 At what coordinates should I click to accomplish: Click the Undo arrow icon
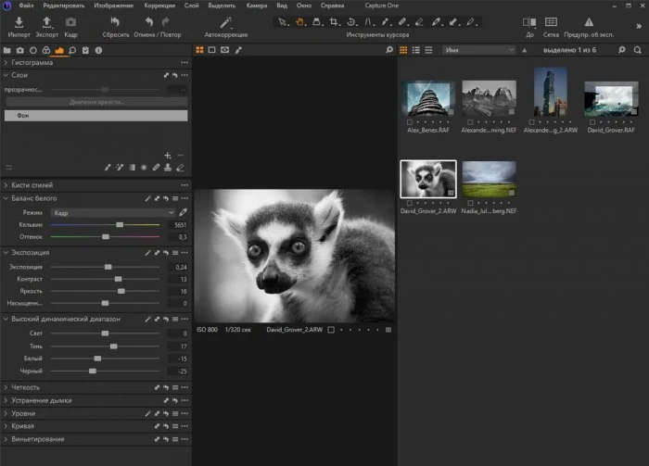[149, 22]
